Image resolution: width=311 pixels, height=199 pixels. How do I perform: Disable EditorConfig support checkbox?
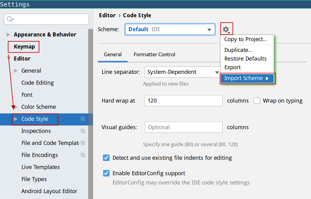106,173
